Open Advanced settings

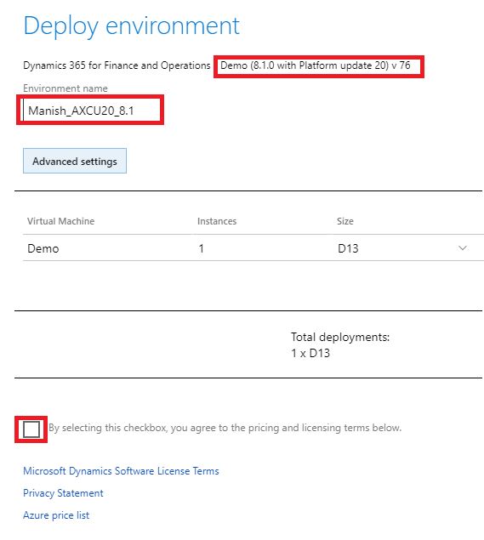75,161
